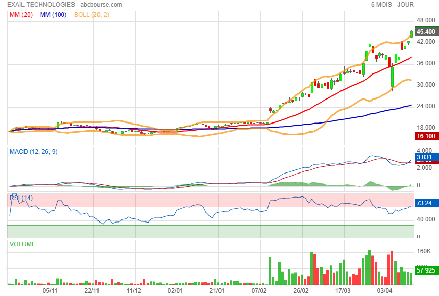Click the blue 73.24 RSI value tag
This screenshot has height=296, width=439.
click(x=427, y=203)
